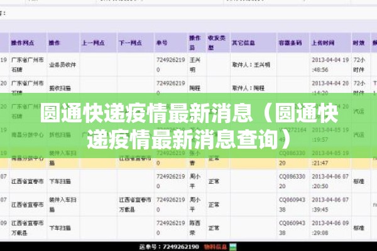The height and width of the screenshot is (251, 377).
Task: Click operator 周小平 in the 07:20:50 row
Action: (x=195, y=181)
